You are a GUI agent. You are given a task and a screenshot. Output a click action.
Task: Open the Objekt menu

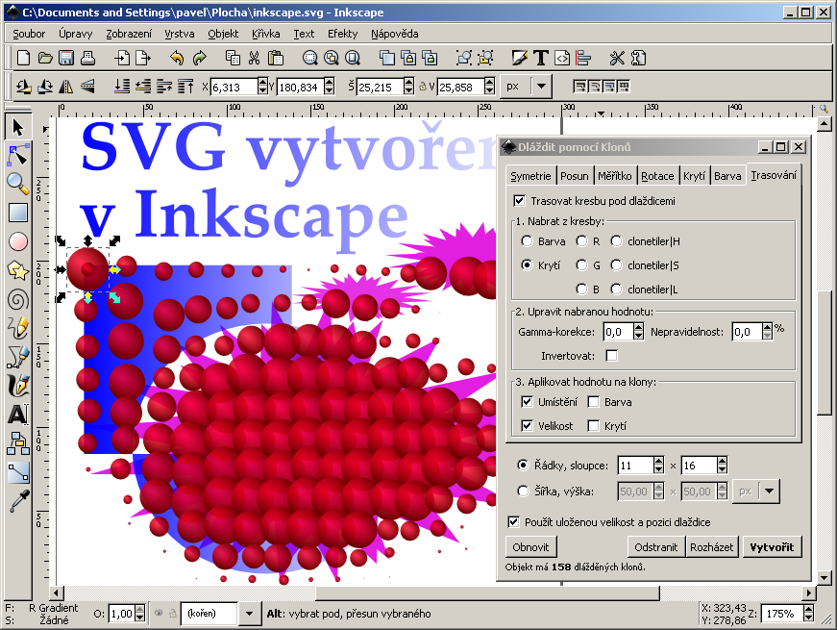coord(223,34)
